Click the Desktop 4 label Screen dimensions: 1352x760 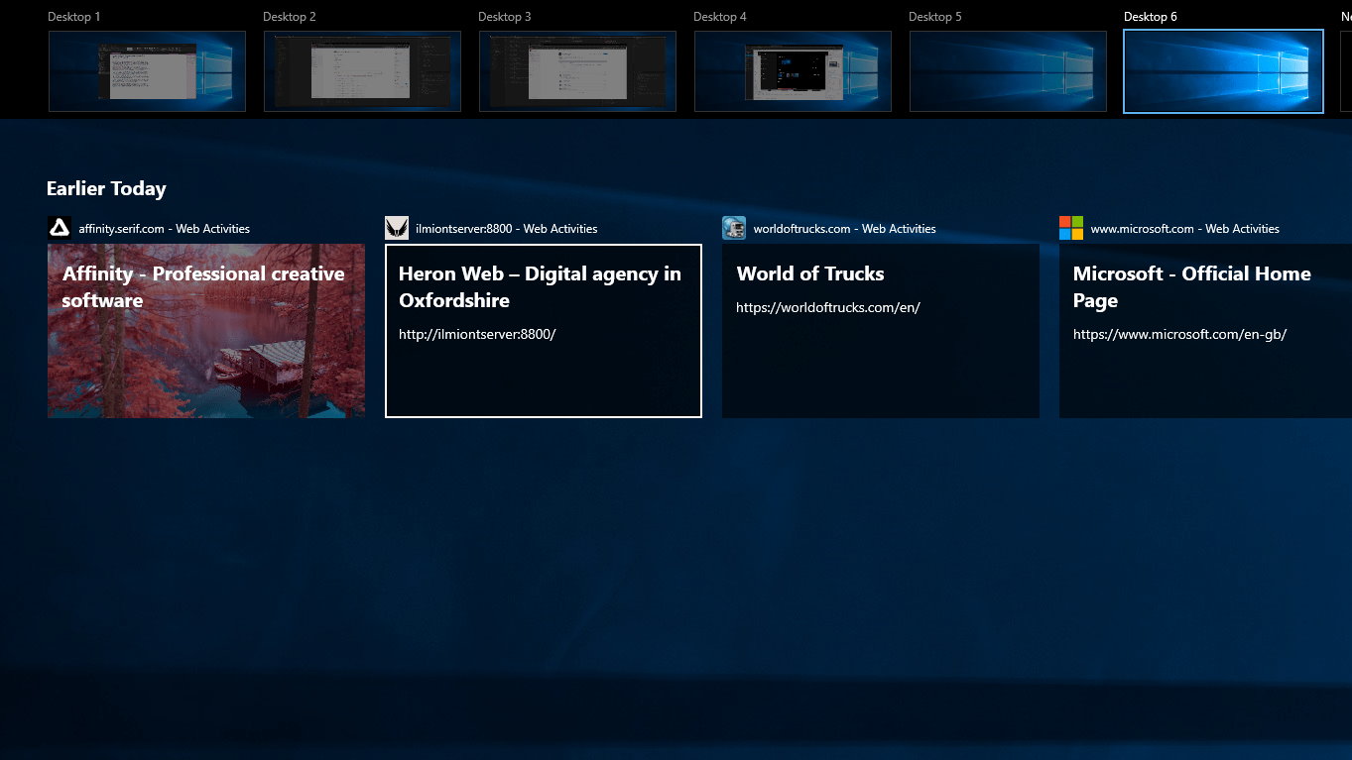[720, 17]
